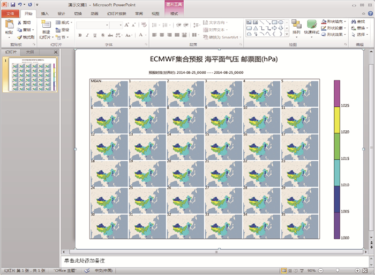Viewport: 375px width, 275px height.
Task: Click the Save icon in quick access toolbar
Action: click(12, 4)
